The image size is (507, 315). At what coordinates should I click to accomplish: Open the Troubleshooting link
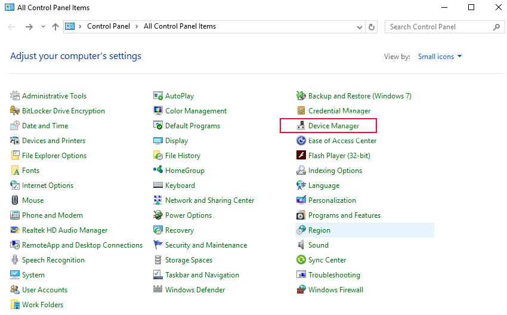click(334, 275)
